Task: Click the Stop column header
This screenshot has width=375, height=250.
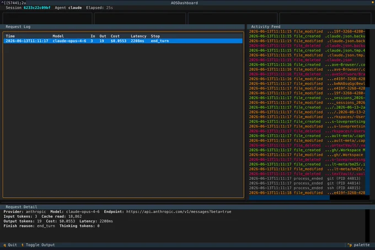Action: point(155,36)
